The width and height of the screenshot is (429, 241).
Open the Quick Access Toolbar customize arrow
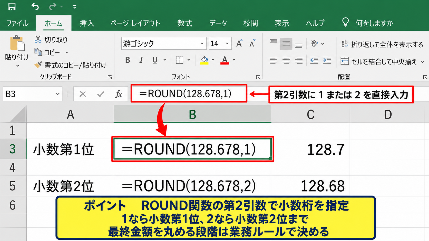click(74, 7)
